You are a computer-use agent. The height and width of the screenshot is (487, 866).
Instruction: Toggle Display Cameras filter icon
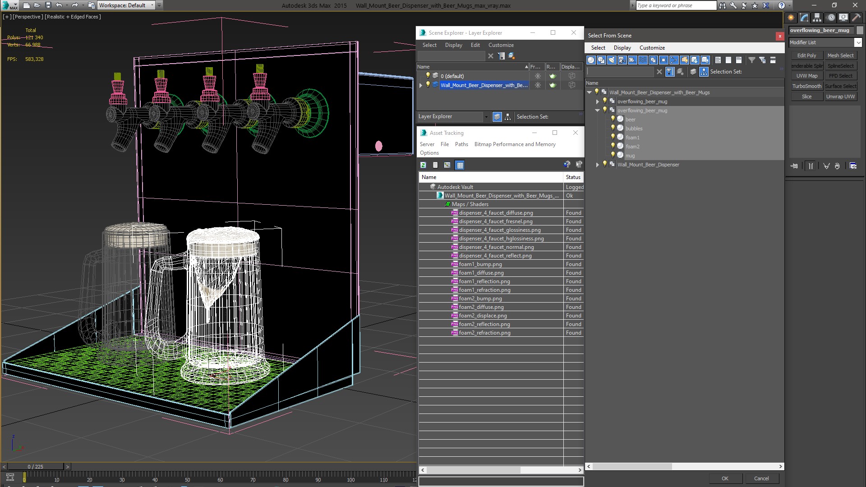click(622, 60)
